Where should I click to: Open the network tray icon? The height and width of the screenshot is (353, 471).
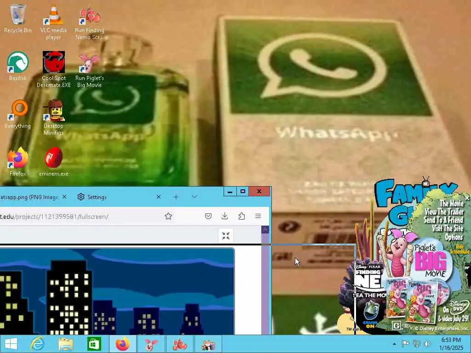pyautogui.click(x=416, y=344)
